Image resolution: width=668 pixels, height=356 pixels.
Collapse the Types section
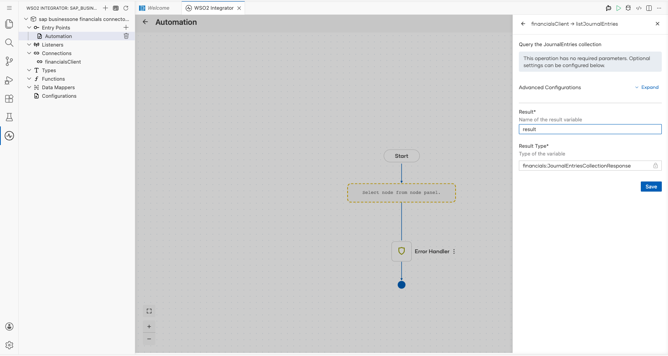tap(29, 70)
